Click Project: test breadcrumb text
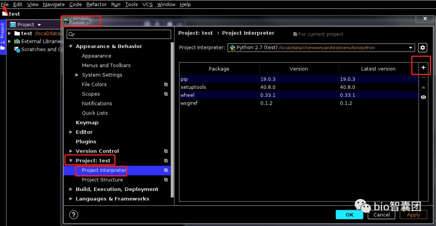The height and width of the screenshot is (226, 436). tap(195, 33)
